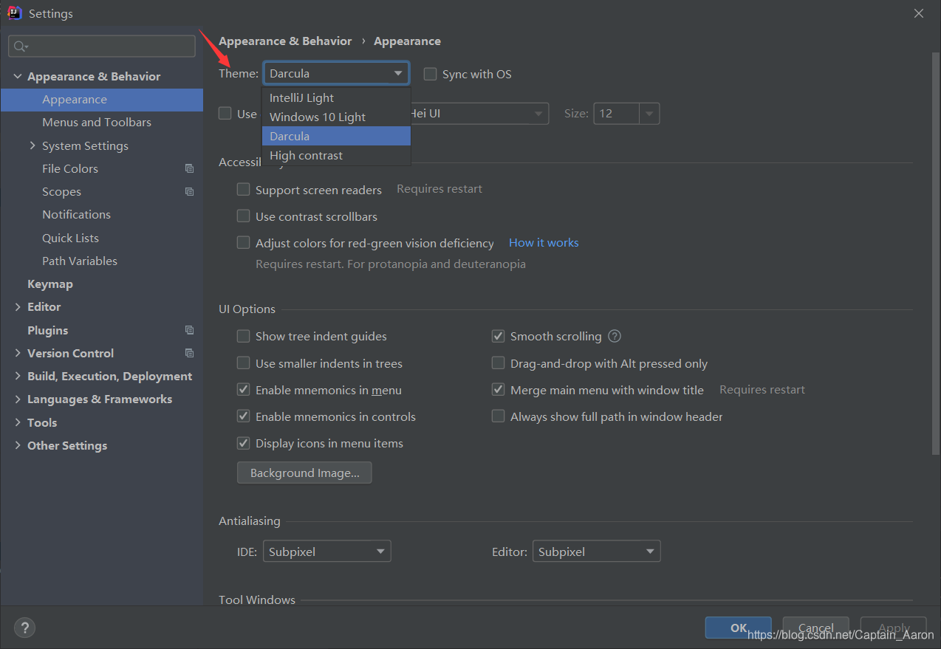Confirm settings with the OK button

coord(739,628)
